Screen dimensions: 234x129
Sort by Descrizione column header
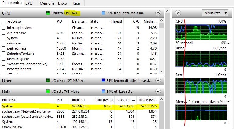pos(79,21)
